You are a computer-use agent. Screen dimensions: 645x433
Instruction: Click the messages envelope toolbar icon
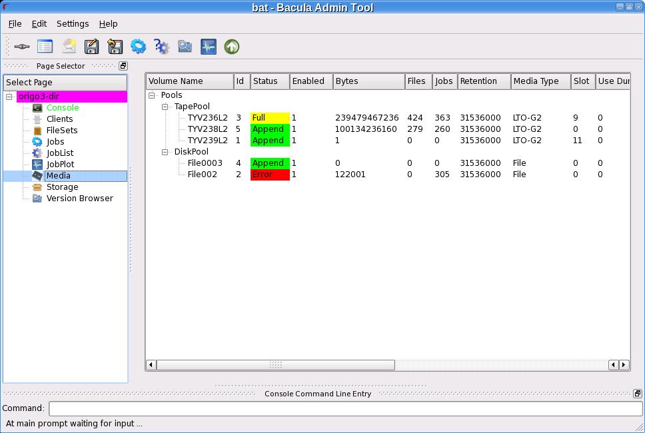point(69,47)
